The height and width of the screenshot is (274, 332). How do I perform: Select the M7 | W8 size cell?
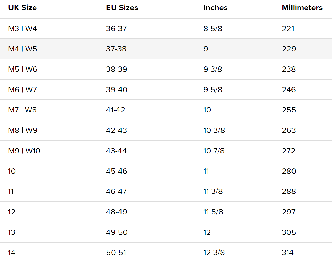pyautogui.click(x=22, y=110)
